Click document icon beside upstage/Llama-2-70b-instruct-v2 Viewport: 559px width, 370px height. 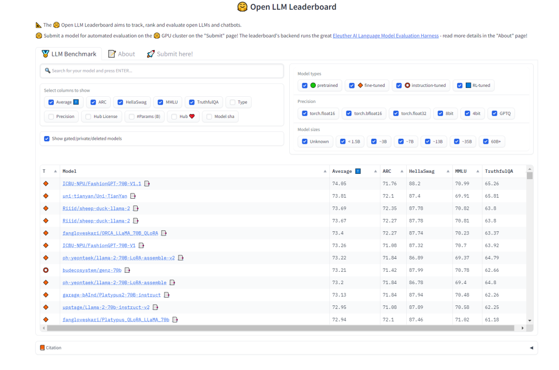(x=155, y=307)
